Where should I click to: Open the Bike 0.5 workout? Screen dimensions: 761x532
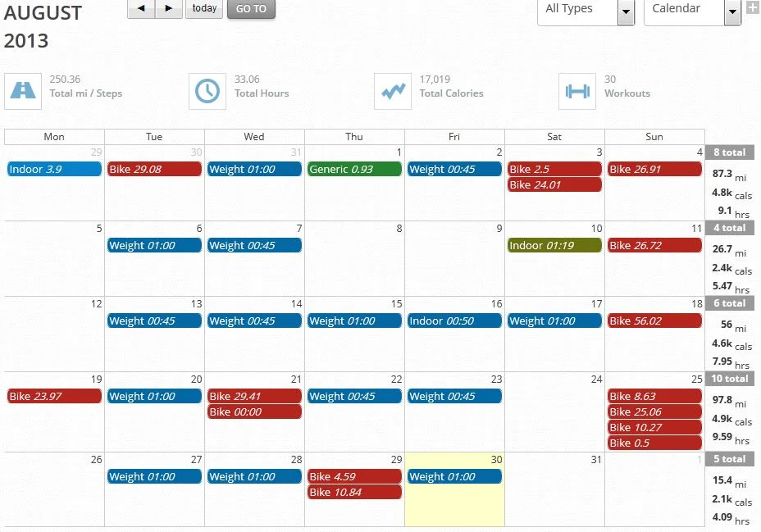[x=654, y=443]
